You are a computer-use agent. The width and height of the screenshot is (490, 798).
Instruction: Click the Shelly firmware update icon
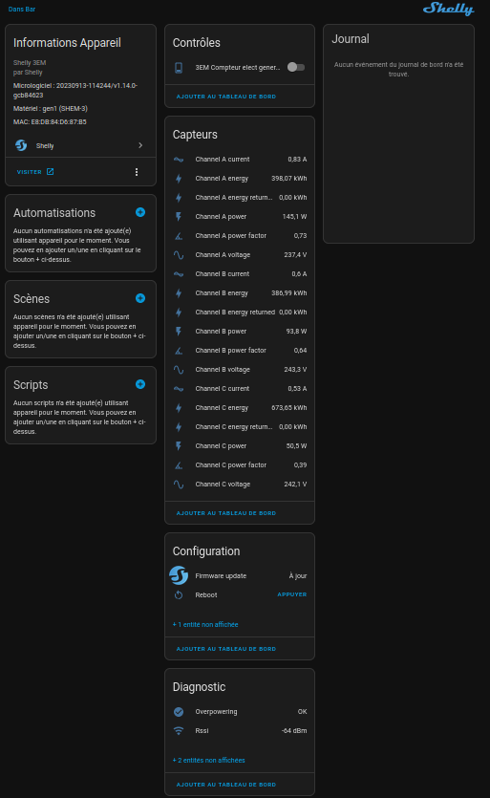coord(179,575)
